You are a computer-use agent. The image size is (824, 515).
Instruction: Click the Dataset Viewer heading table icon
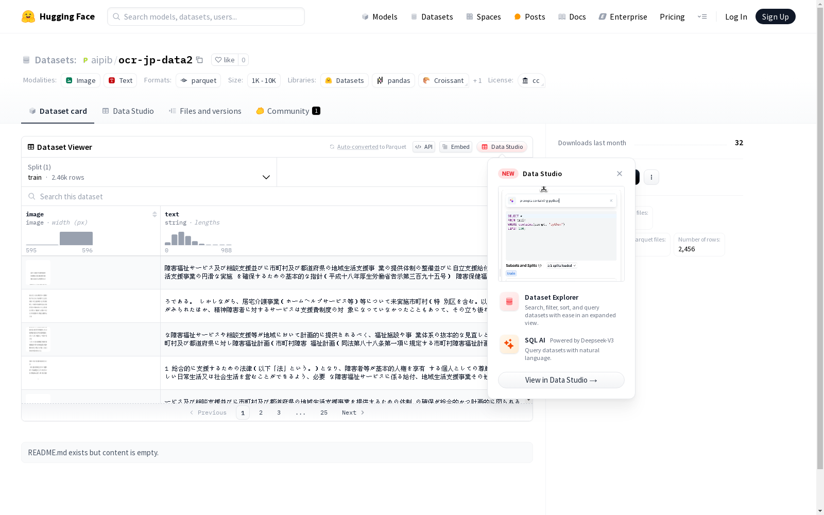click(x=31, y=147)
